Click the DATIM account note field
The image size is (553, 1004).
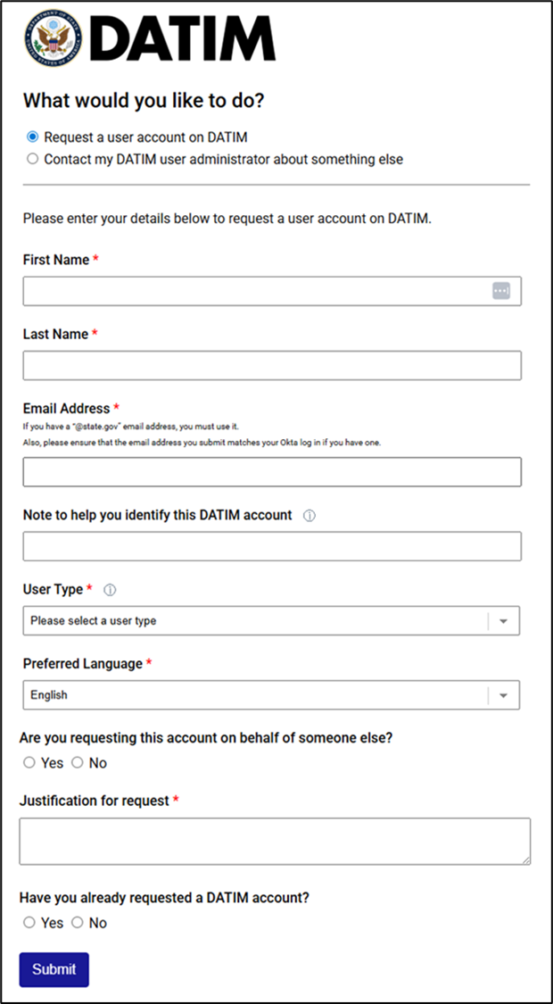click(x=272, y=546)
